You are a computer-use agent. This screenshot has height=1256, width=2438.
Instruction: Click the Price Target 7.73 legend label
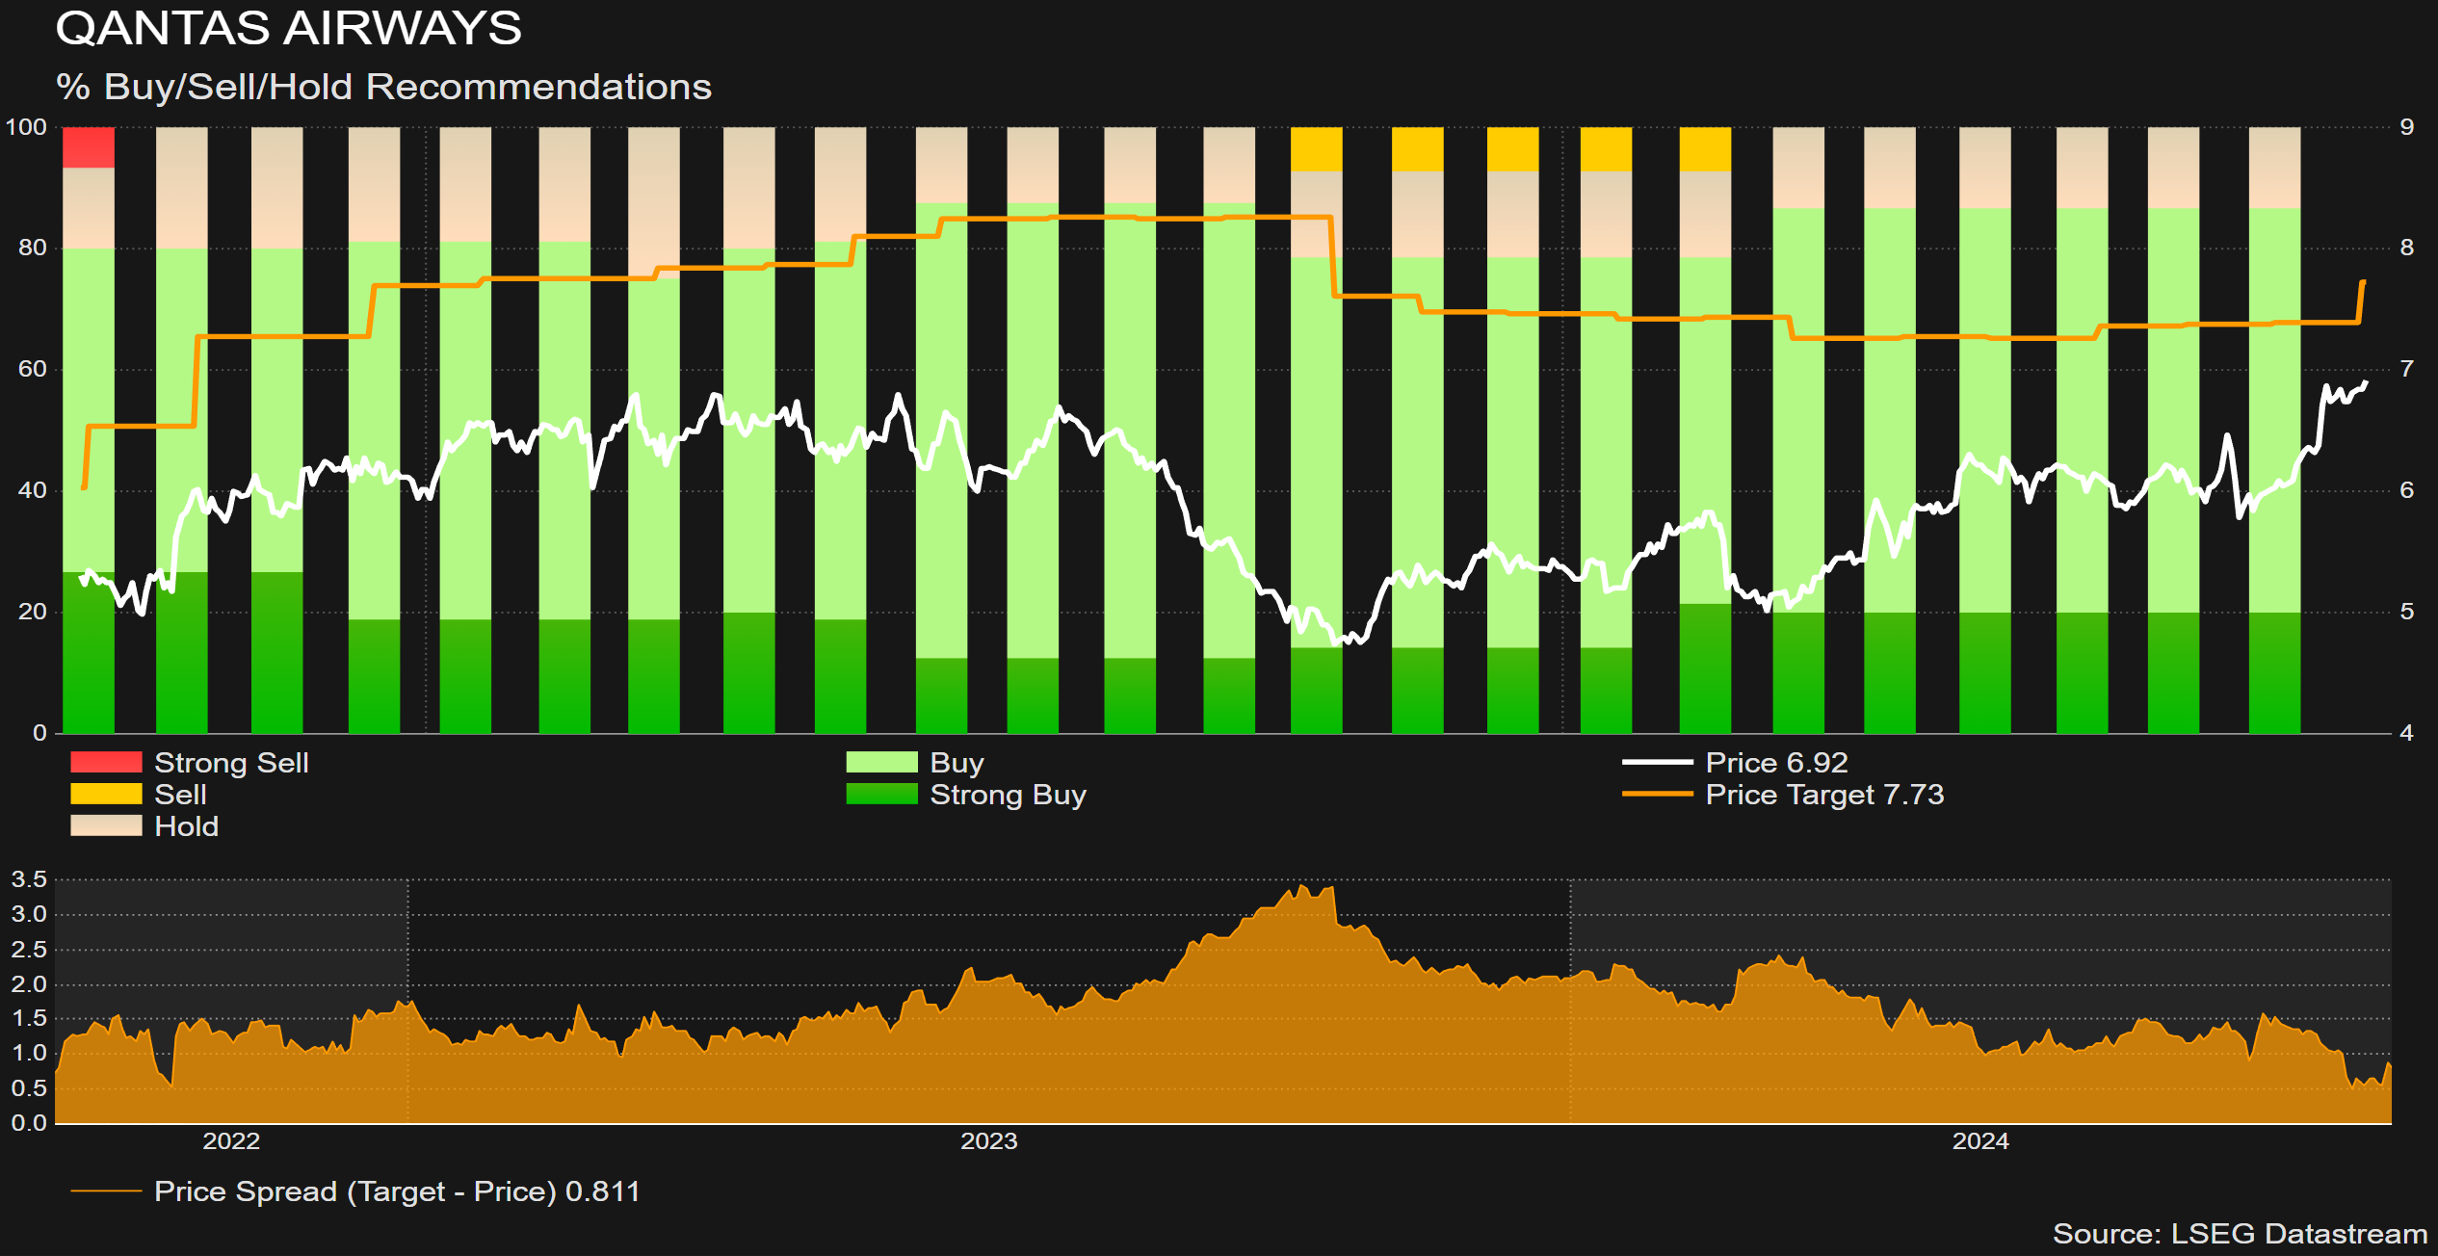pos(1824,794)
